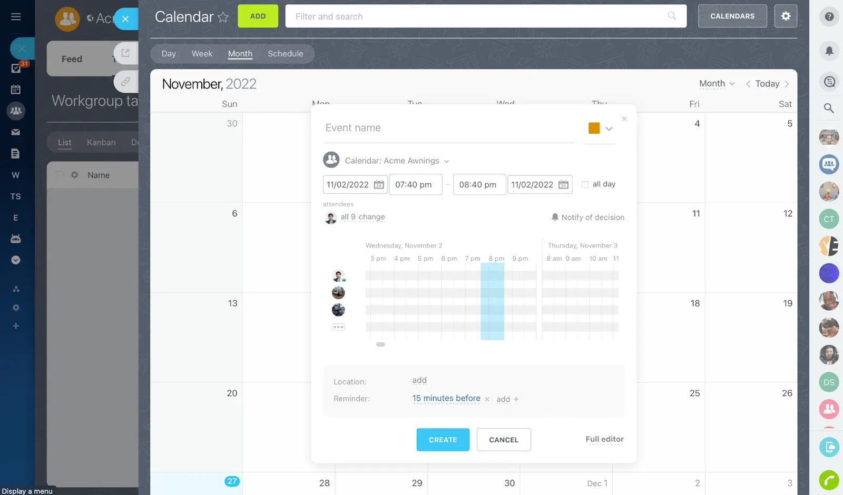Click the green phone call icon
843x495 pixels.
[829, 480]
